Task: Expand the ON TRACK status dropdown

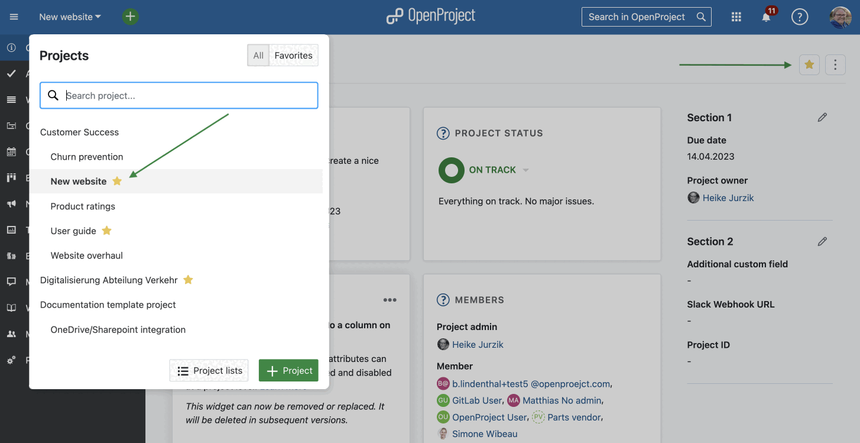Action: 525,170
